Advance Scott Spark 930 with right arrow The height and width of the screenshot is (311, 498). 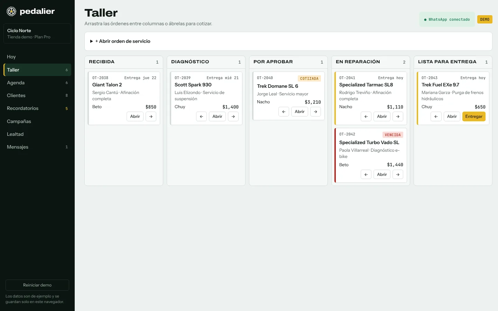pos(233,116)
